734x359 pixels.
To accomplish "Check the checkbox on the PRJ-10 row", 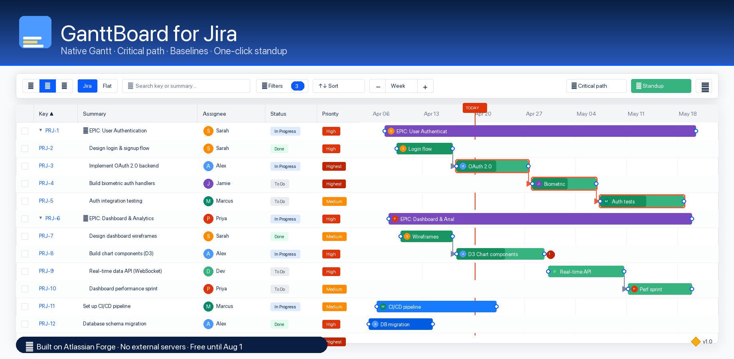I will (x=25, y=289).
